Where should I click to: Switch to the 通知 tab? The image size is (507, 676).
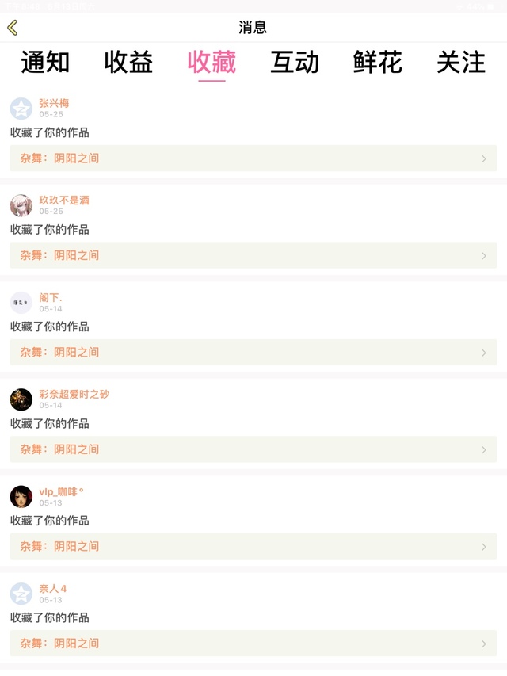click(45, 63)
